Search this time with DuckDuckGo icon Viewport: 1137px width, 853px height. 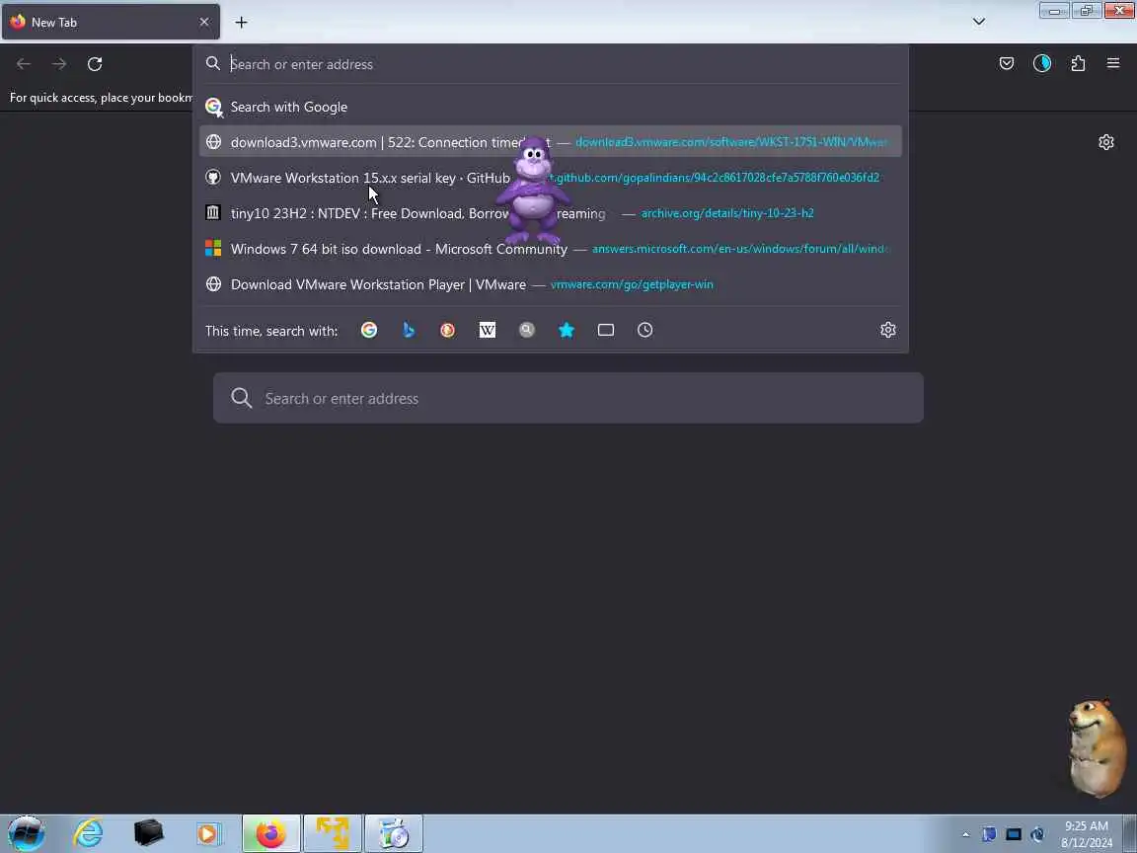[x=447, y=330]
